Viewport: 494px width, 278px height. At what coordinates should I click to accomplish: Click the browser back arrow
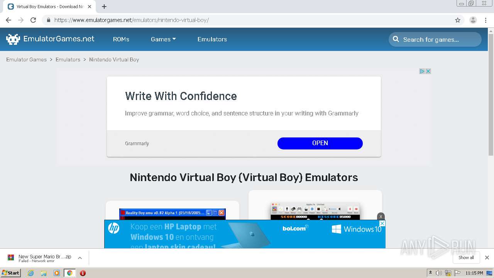(8, 20)
